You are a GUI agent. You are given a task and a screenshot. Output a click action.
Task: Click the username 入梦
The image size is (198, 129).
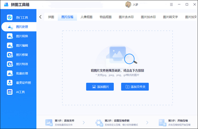(136, 5)
